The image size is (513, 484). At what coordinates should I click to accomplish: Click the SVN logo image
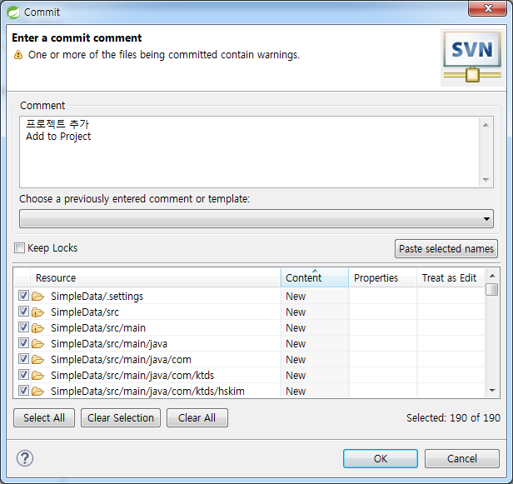point(472,57)
